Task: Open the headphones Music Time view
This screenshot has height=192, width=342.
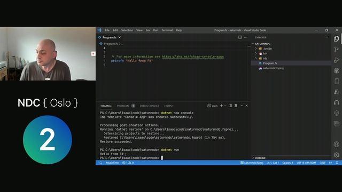Action: (336, 102)
